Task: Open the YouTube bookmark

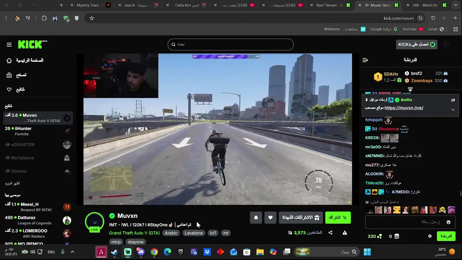Action: click(x=413, y=29)
